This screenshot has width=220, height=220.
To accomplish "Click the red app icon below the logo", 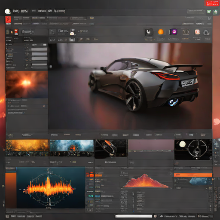I will click(x=8, y=20).
